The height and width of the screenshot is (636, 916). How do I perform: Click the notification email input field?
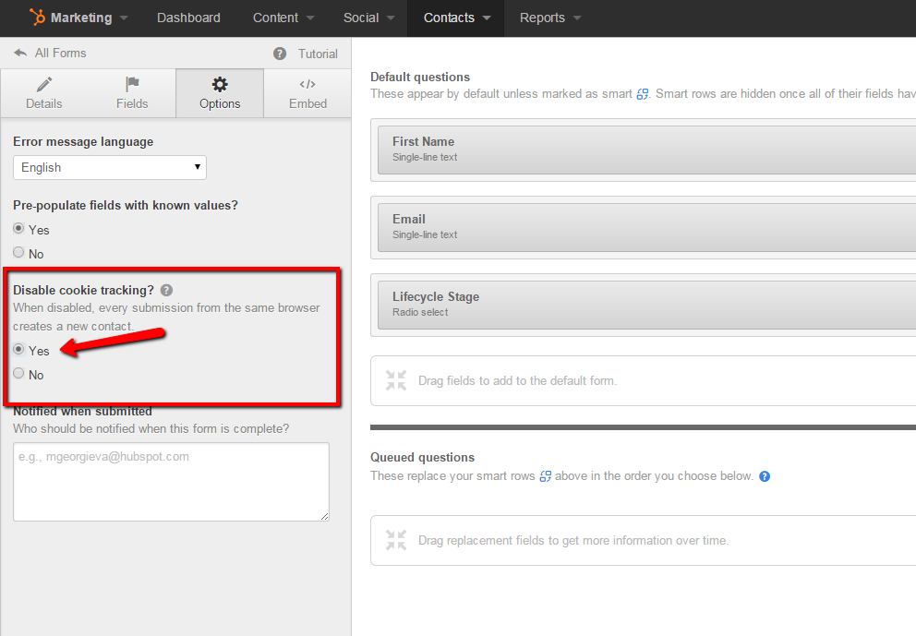click(171, 482)
